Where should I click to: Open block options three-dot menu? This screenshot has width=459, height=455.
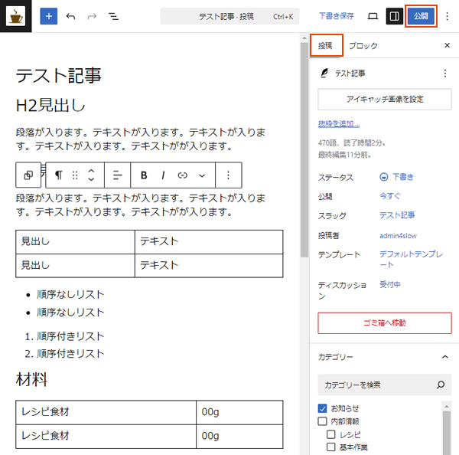coord(228,175)
